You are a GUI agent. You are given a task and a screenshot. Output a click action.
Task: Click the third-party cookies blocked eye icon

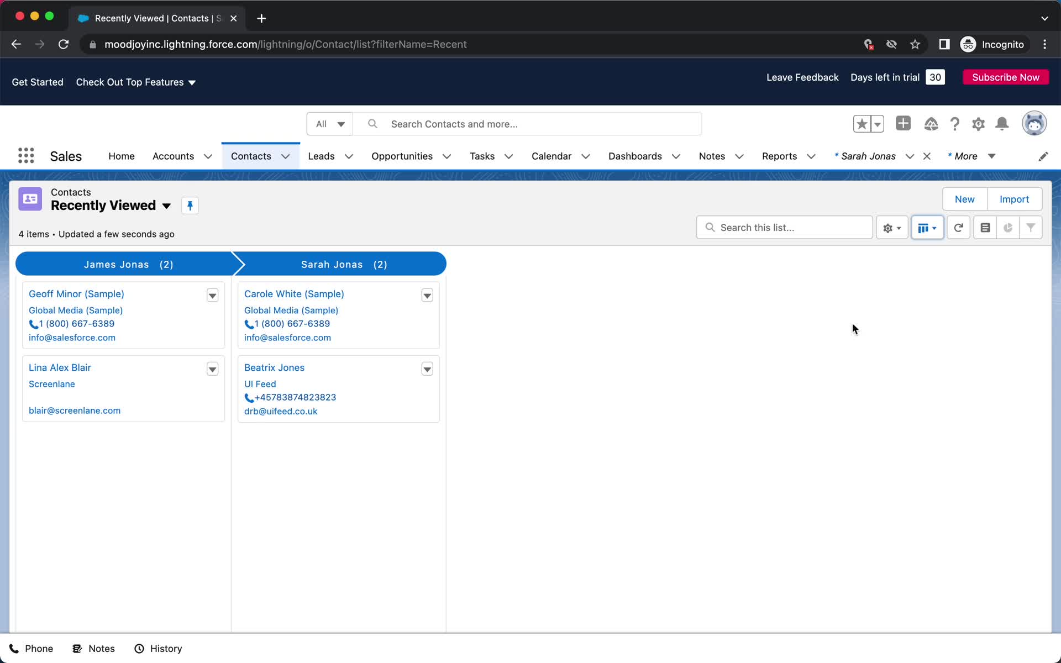click(891, 44)
